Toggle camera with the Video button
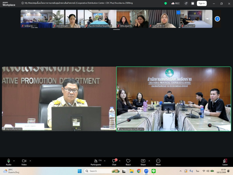The width and height of the screenshot is (233, 175). (x=24, y=162)
